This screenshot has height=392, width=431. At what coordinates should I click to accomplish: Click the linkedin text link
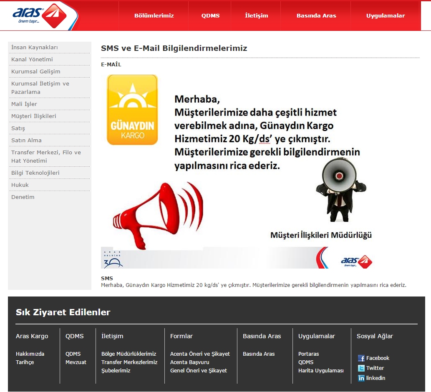376,378
